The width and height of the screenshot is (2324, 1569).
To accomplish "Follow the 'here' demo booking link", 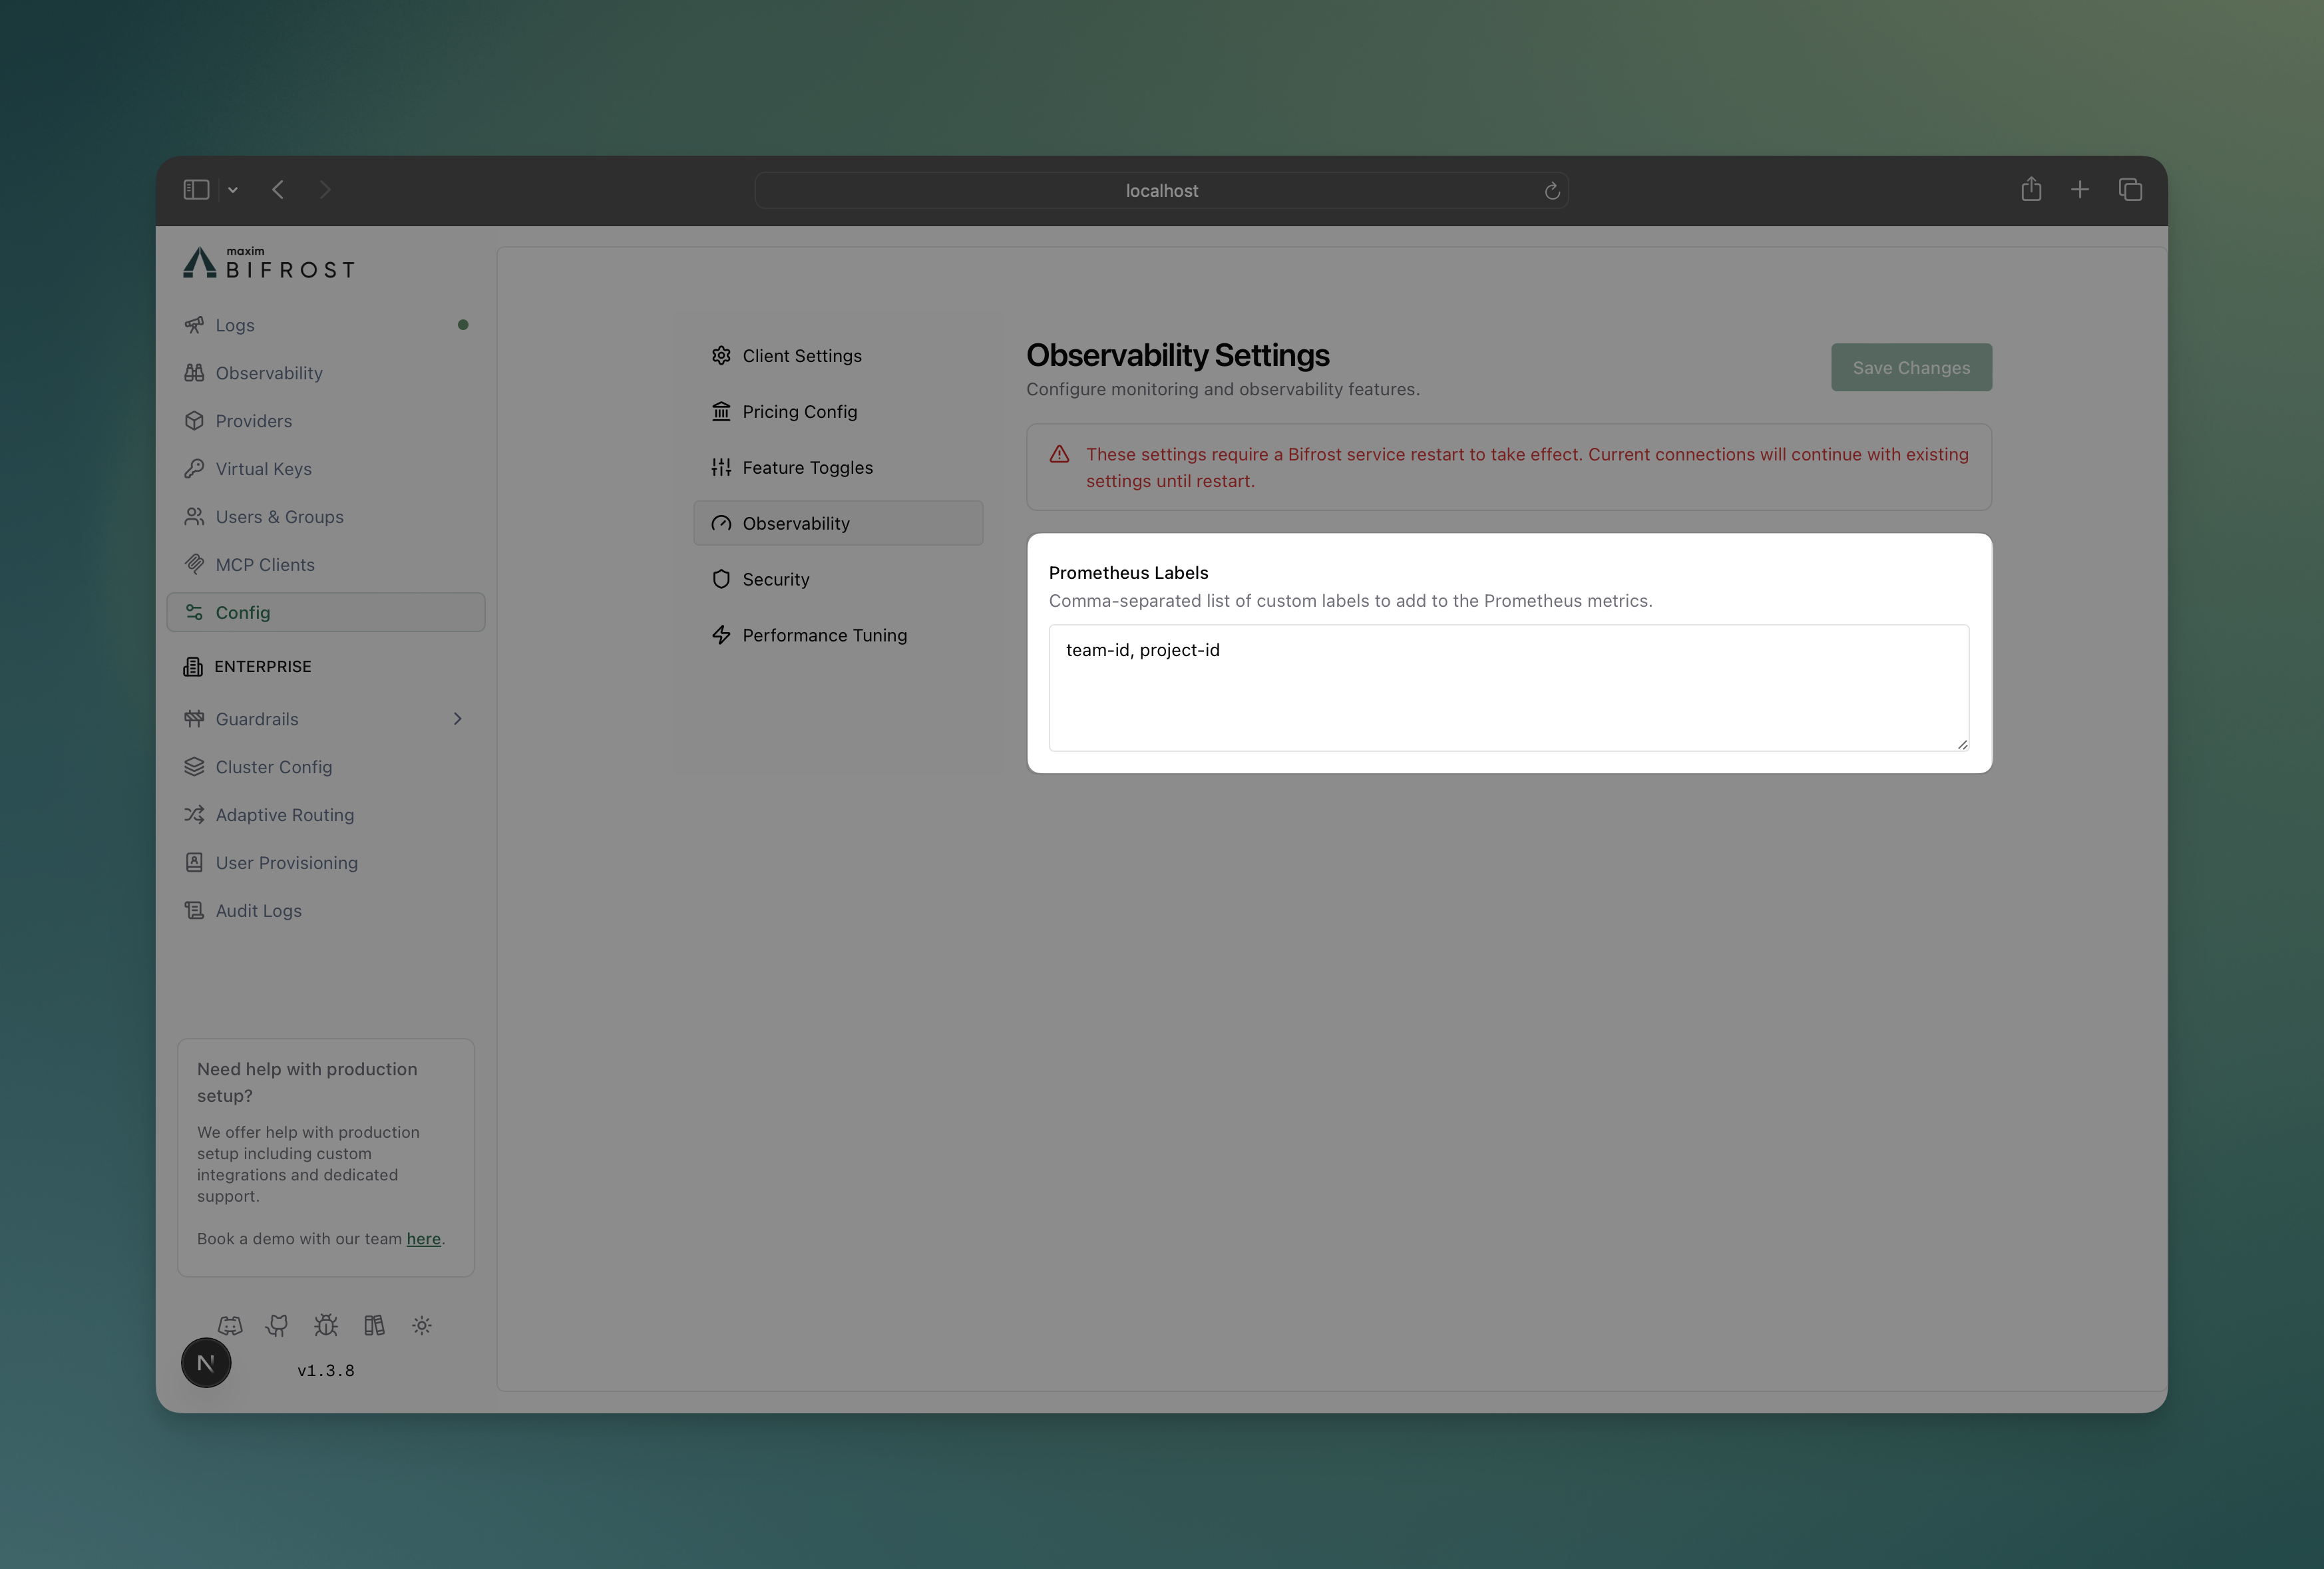I will click(x=423, y=1238).
